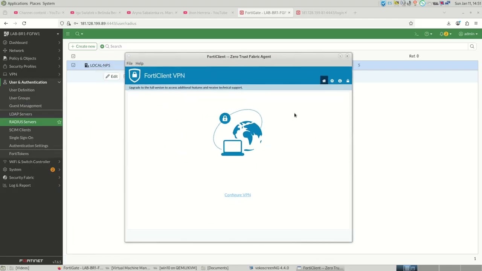The height and width of the screenshot is (271, 482).
Task: Expand WiFi & Switch Controller section
Action: pos(31,162)
